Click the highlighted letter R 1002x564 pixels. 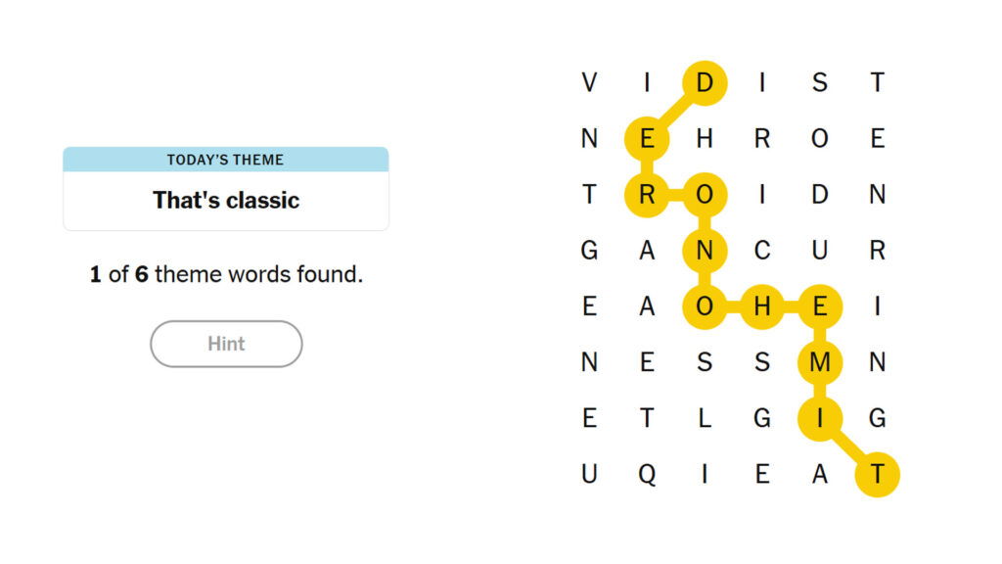pyautogui.click(x=648, y=194)
